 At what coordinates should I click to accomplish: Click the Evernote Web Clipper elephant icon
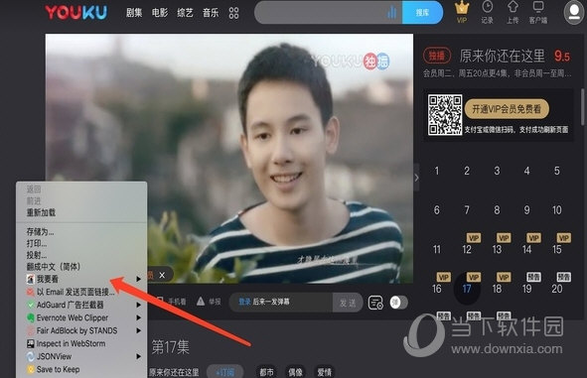click(31, 317)
